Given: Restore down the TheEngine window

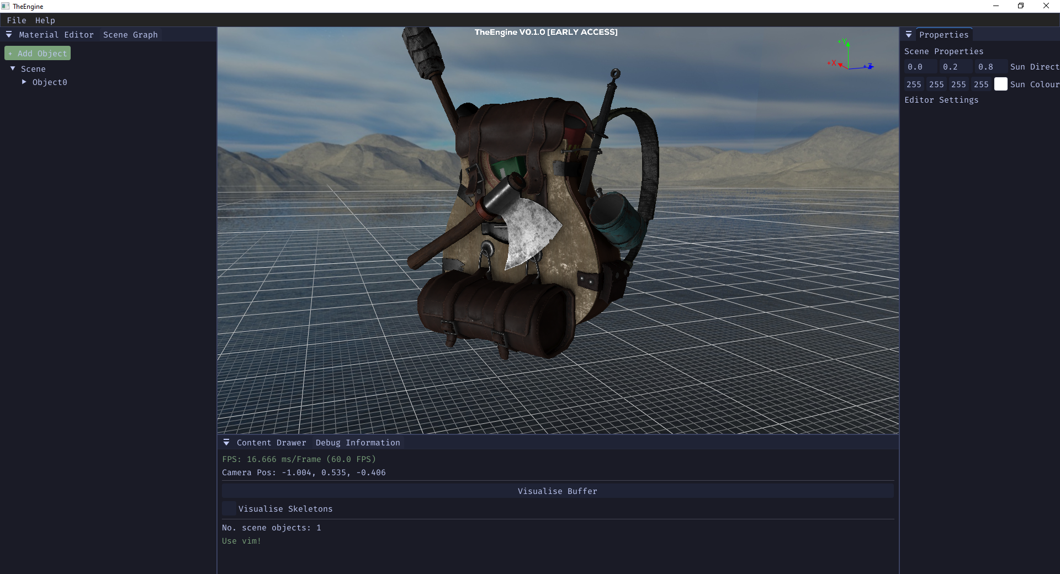Looking at the screenshot, I should 1021,6.
